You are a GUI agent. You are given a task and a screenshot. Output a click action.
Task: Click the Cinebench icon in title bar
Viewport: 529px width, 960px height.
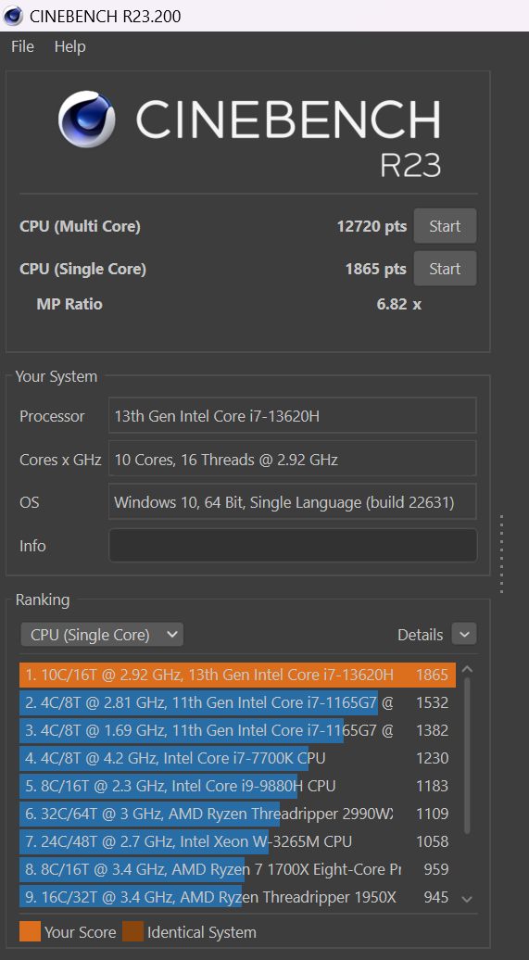(x=13, y=16)
